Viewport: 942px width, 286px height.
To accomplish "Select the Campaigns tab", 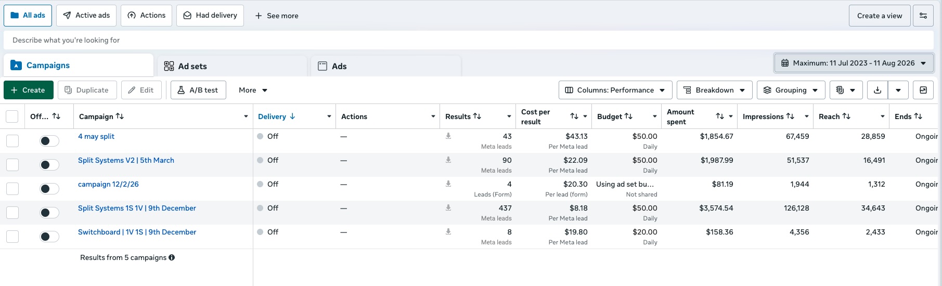I will tap(78, 65).
